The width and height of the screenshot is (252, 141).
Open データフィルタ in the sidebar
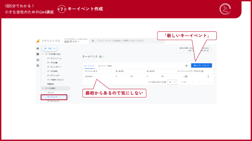click(53, 75)
